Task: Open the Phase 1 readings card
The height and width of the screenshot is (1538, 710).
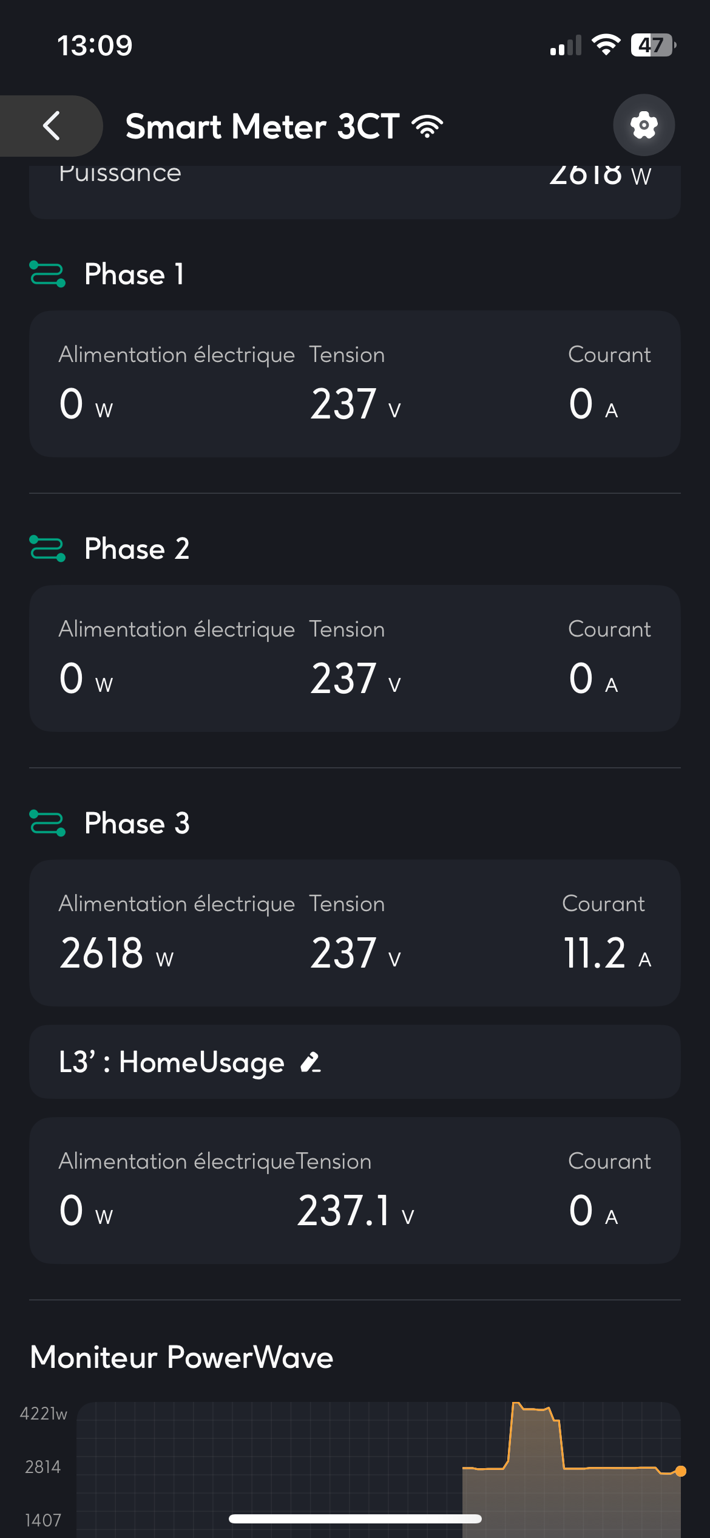Action: (355, 384)
